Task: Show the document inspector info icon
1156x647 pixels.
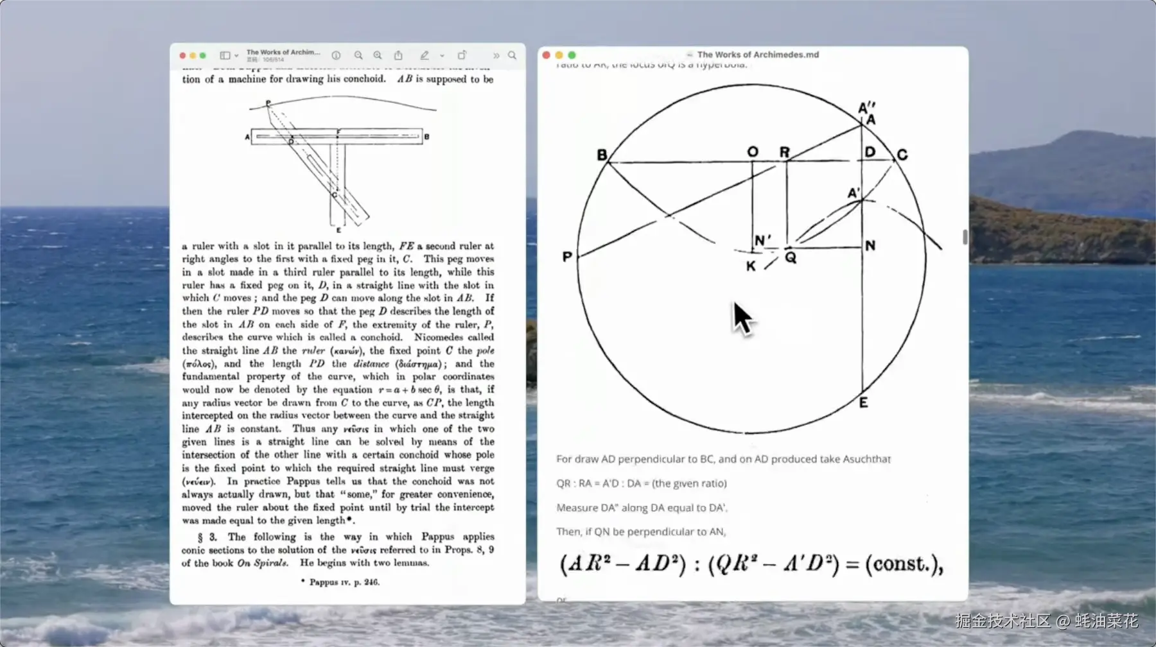Action: (x=336, y=56)
